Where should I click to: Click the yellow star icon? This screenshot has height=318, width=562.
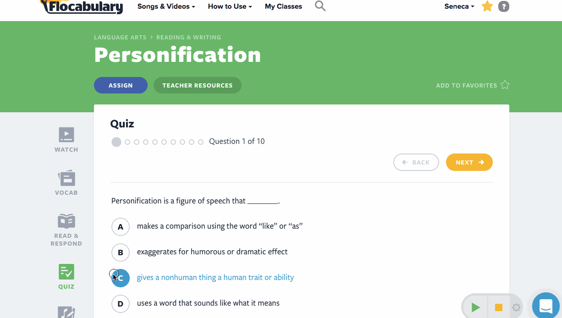pyautogui.click(x=487, y=6)
